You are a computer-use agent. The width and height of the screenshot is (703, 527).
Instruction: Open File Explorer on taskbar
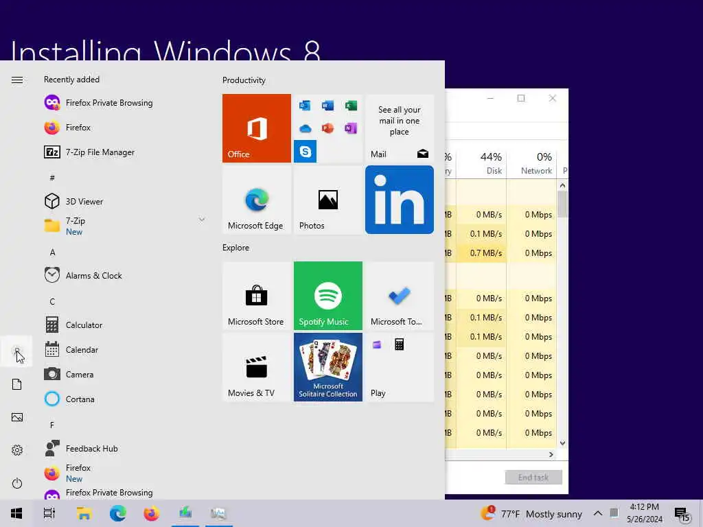[84, 513]
